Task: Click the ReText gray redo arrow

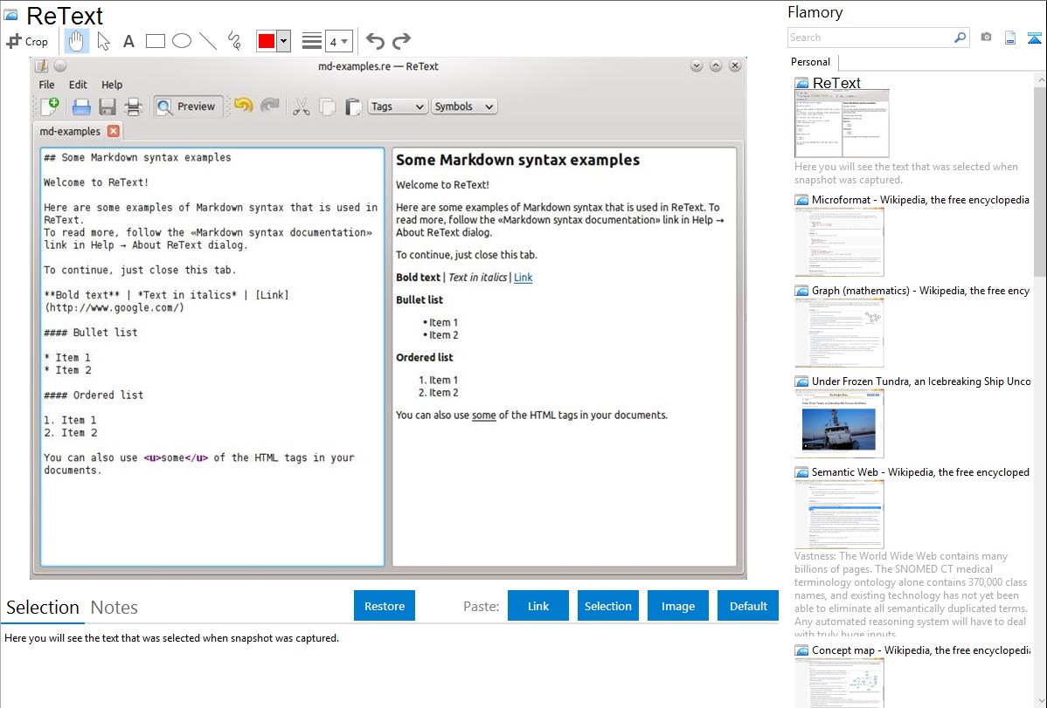Action: click(270, 106)
